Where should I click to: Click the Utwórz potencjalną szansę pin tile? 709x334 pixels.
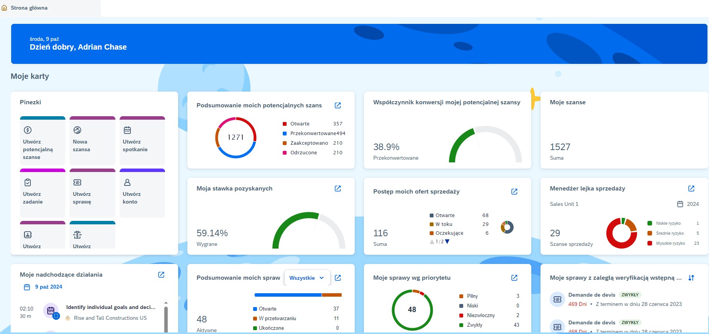(42, 141)
